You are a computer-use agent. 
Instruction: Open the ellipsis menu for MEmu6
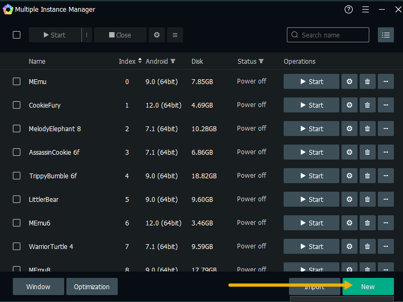pyautogui.click(x=386, y=223)
